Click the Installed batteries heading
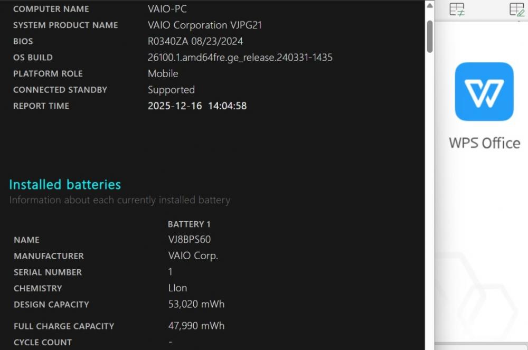The image size is (528, 350). click(x=65, y=185)
